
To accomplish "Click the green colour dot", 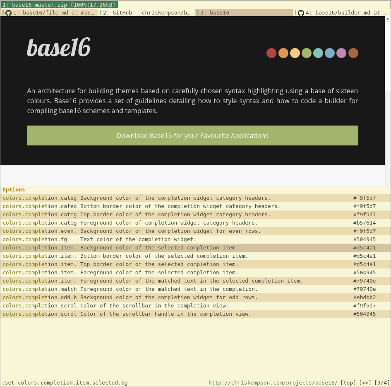I will pyautogui.click(x=307, y=53).
